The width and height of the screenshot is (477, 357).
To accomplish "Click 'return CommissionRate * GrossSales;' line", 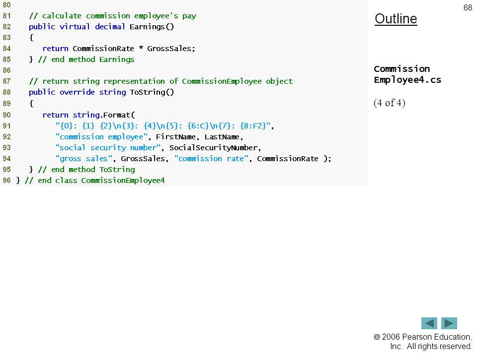I will pos(119,49).
